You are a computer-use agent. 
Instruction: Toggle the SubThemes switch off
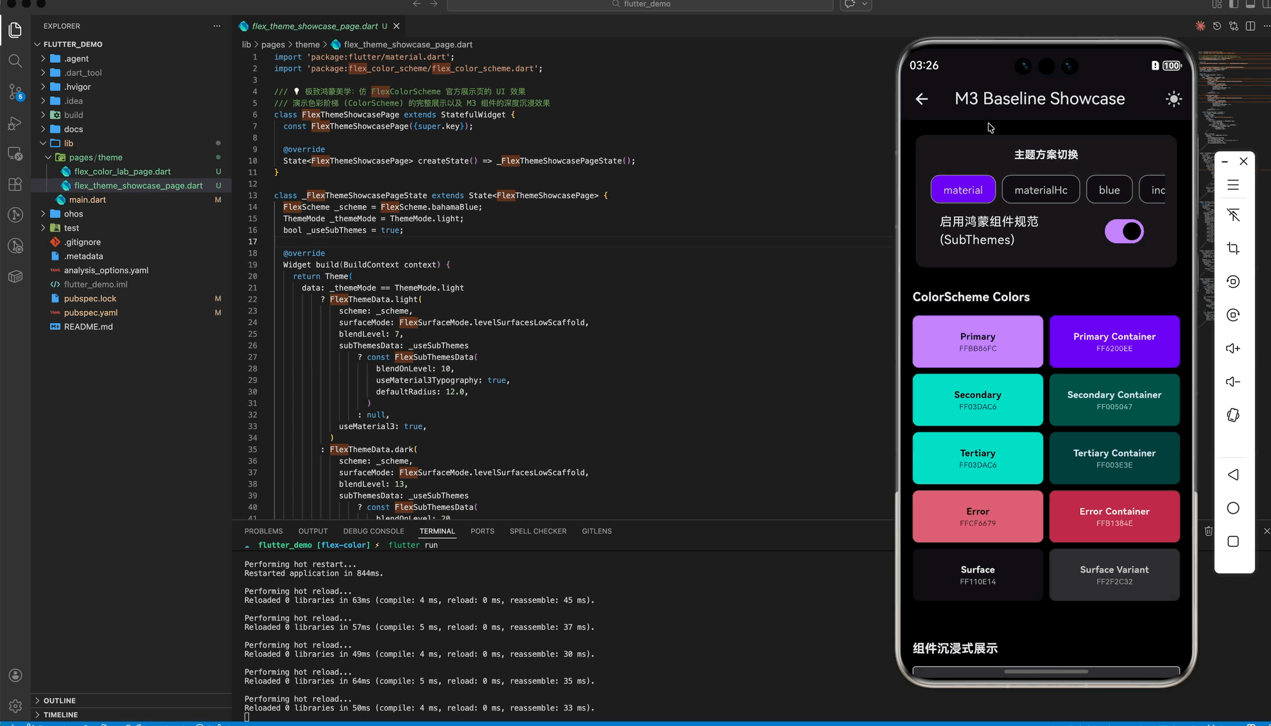coord(1123,231)
